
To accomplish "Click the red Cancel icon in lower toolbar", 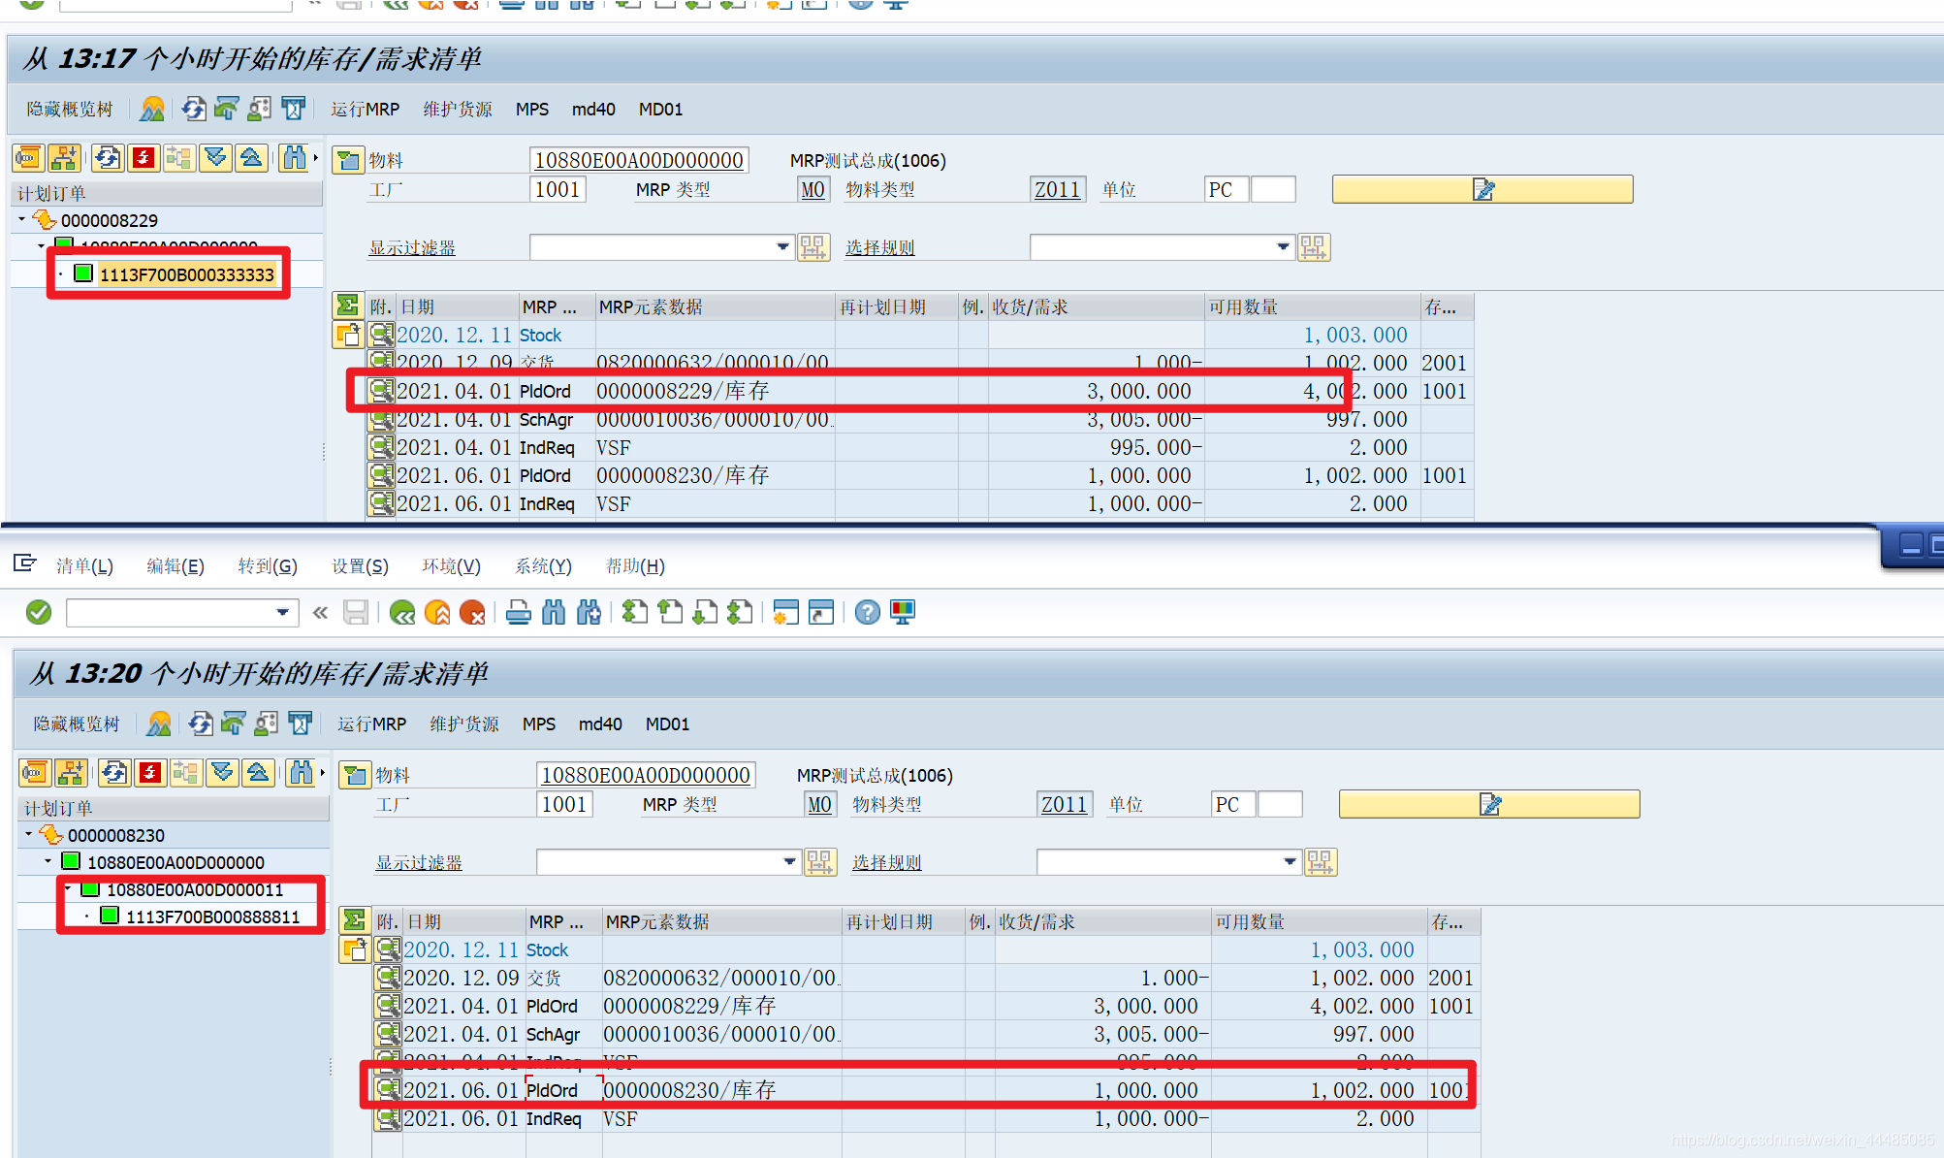I will [x=472, y=612].
